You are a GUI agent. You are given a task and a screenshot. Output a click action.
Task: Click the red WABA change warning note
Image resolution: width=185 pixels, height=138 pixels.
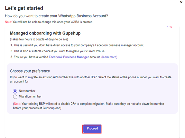point(49,22)
